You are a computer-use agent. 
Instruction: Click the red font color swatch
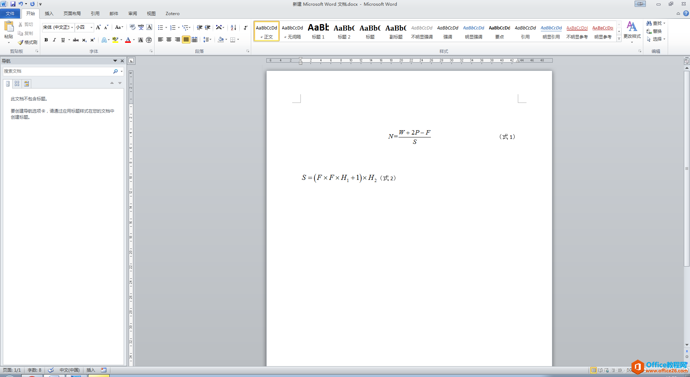(128, 40)
